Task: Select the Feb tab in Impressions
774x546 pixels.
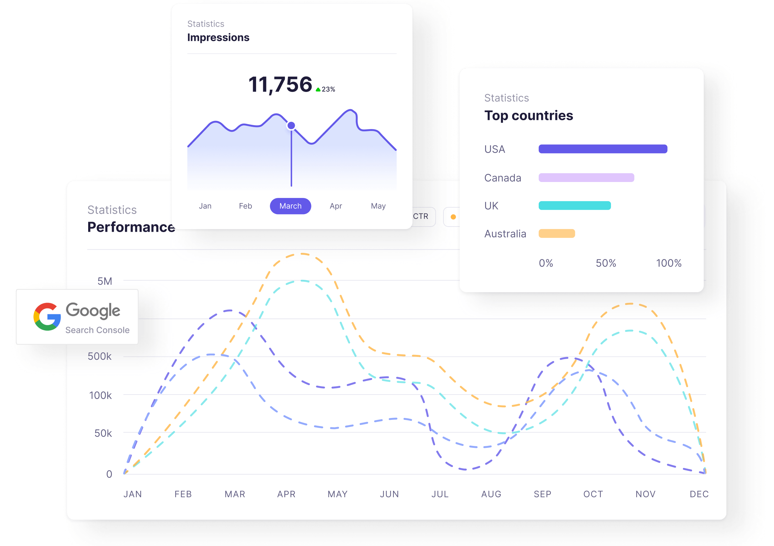Action: tap(245, 206)
